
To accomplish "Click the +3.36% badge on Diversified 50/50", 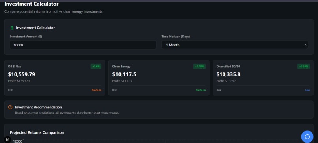I will coord(304,67).
